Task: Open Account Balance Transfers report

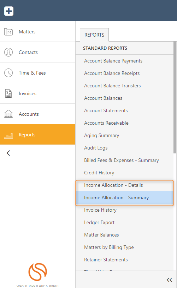Action: pos(124,86)
